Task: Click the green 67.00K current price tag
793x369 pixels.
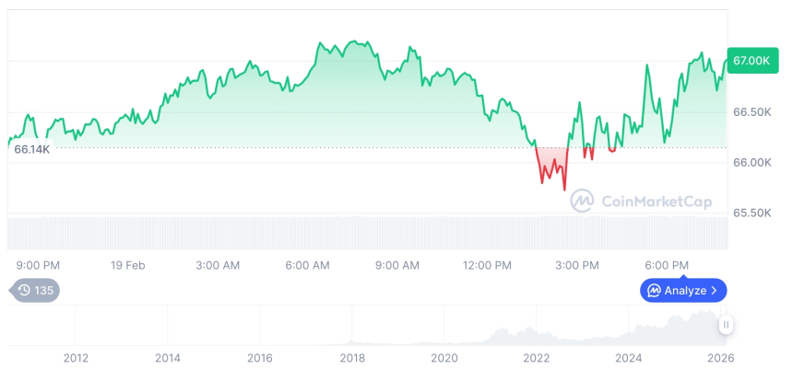Action: 751,60
